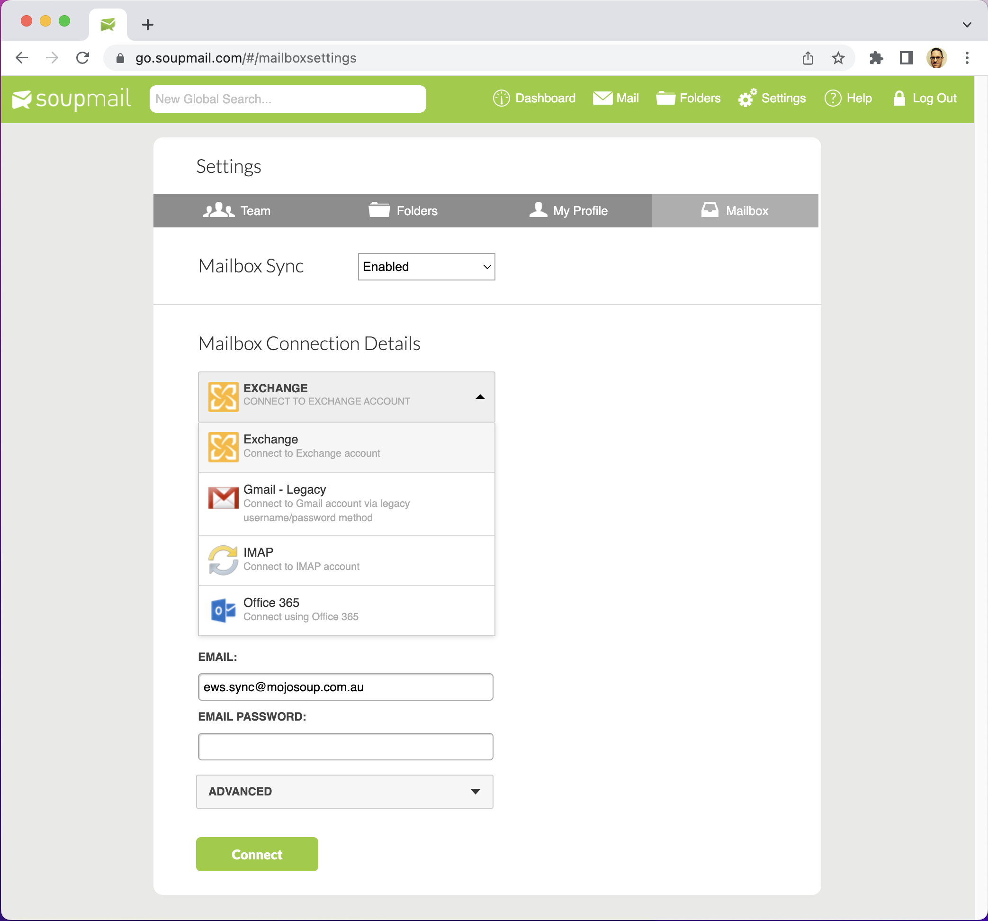
Task: Open Dashboard from top navigation
Action: pyautogui.click(x=534, y=99)
